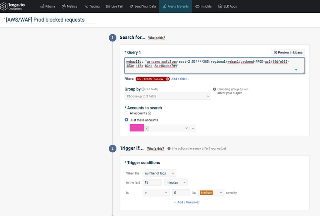The image size is (320, 216).
Task: Edit the alert title field
Action: click(x=50, y=20)
